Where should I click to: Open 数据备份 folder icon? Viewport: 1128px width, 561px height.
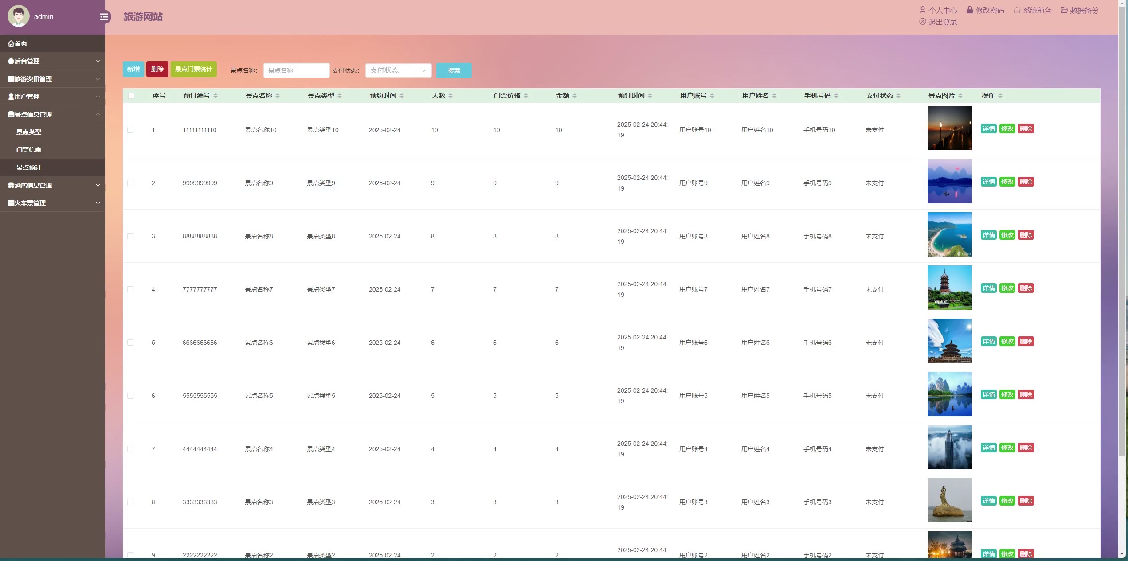pyautogui.click(x=1064, y=10)
